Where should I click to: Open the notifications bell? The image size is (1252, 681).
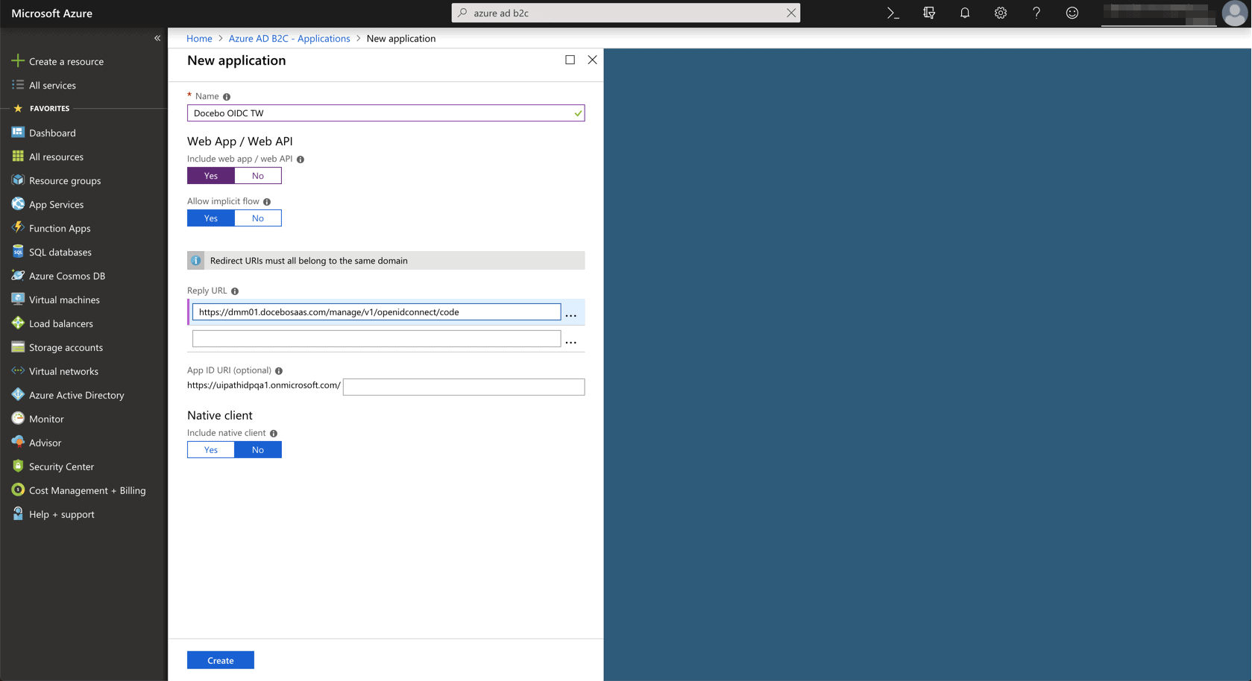965,13
